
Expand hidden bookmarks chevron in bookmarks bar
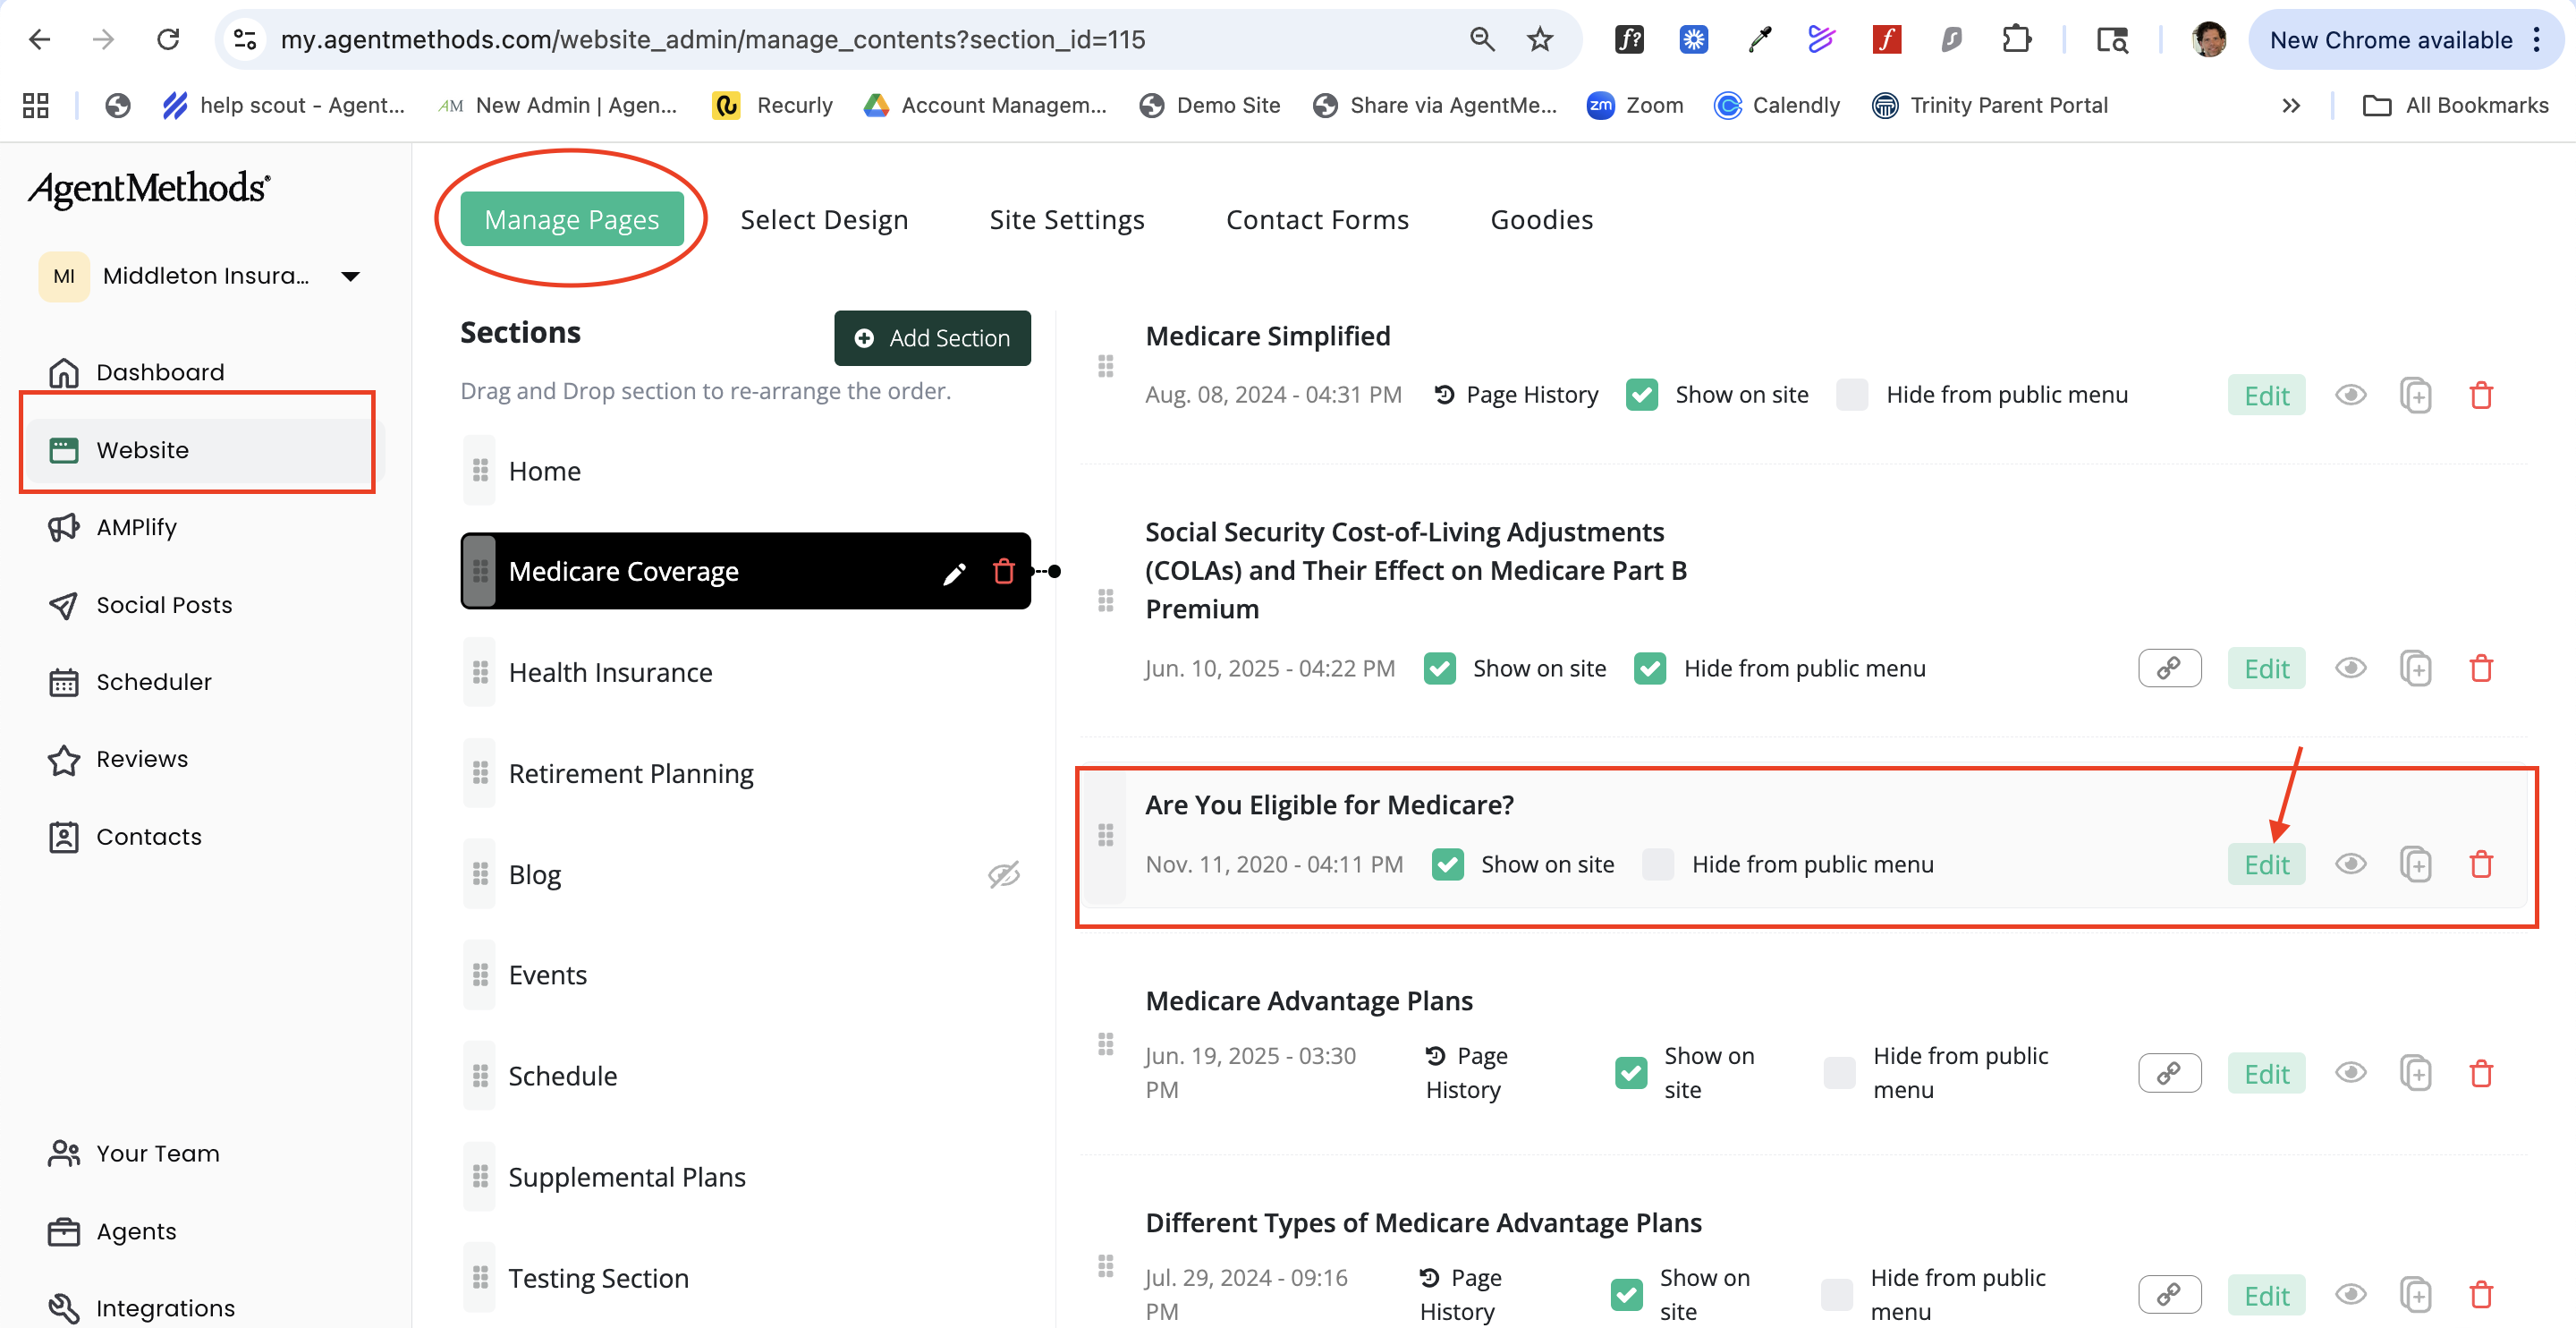(2290, 105)
